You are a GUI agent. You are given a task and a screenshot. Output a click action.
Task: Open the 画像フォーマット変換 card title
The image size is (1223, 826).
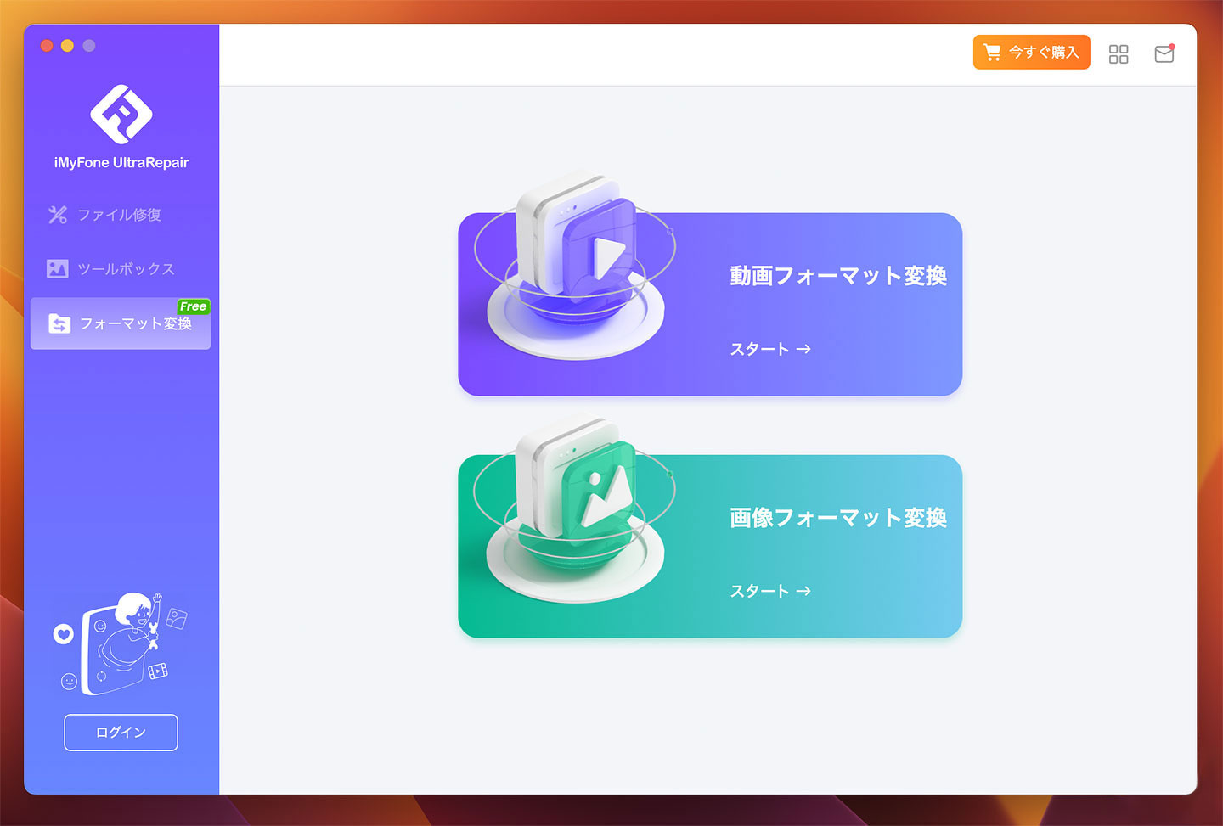pos(838,518)
